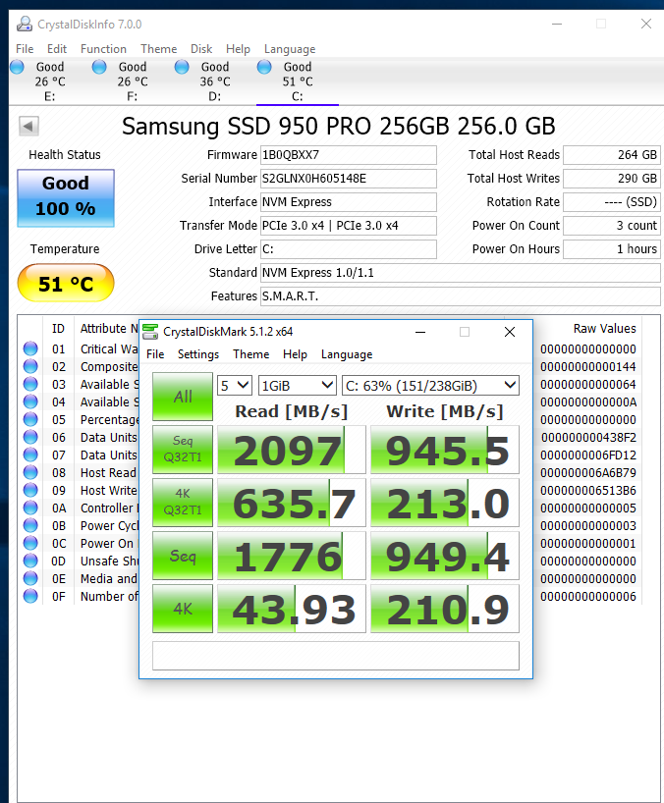The image size is (664, 803).
Task: Click the Seq Q32T1 read result 2097
Action: (292, 450)
